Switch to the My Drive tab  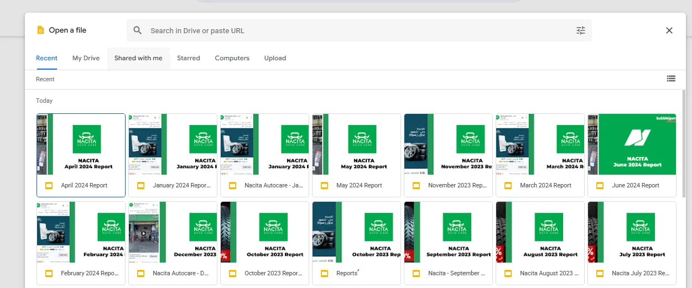click(86, 58)
